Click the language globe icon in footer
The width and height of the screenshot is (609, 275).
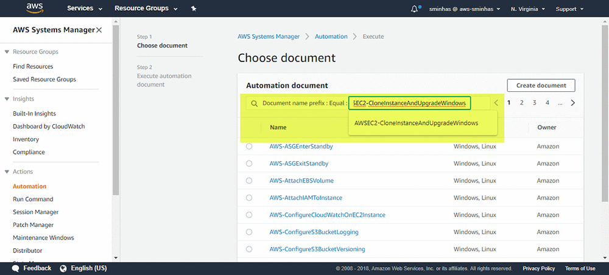pyautogui.click(x=63, y=268)
